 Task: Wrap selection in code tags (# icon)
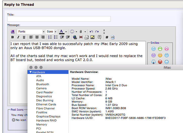point(107,37)
